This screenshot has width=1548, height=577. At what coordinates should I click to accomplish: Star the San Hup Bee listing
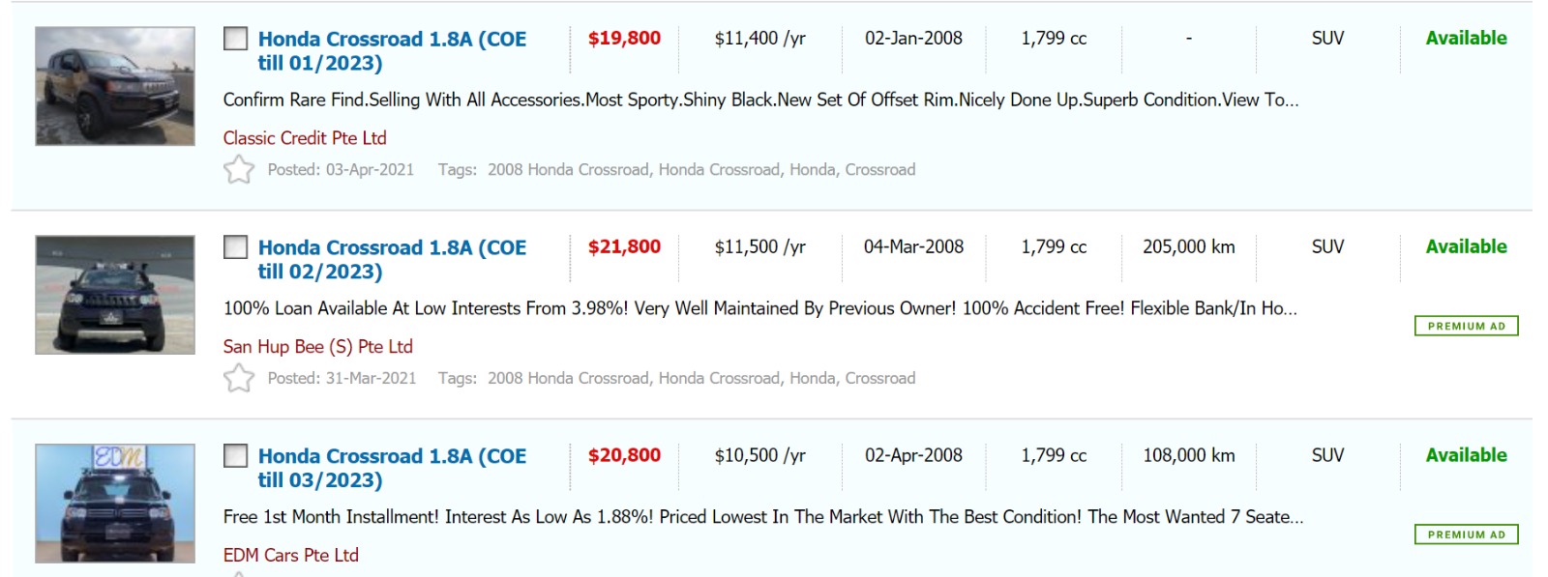238,378
